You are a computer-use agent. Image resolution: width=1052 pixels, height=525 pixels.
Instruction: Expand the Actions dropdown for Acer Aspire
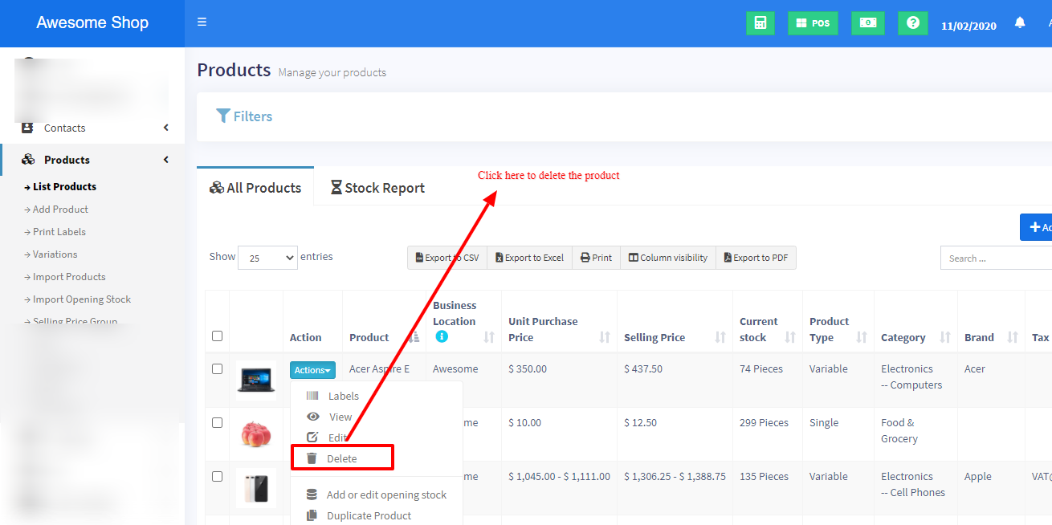pyautogui.click(x=312, y=370)
